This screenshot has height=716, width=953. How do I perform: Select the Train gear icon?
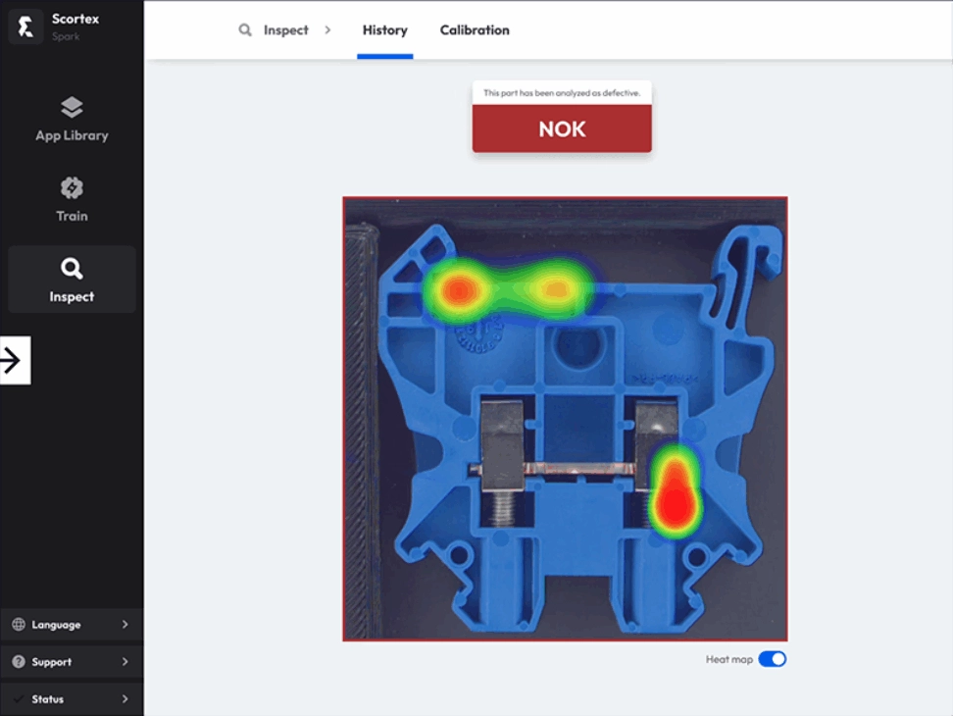(x=72, y=187)
